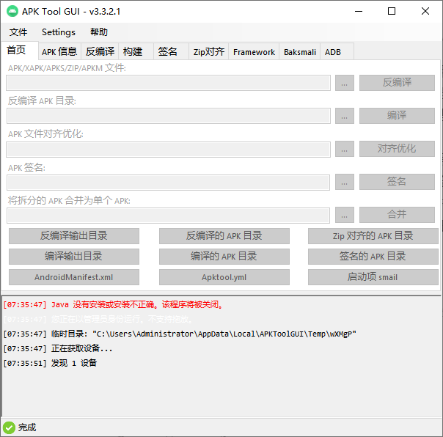This screenshot has height=437, width=443.
Task: Switch to the Framework tab
Action: [x=254, y=52]
